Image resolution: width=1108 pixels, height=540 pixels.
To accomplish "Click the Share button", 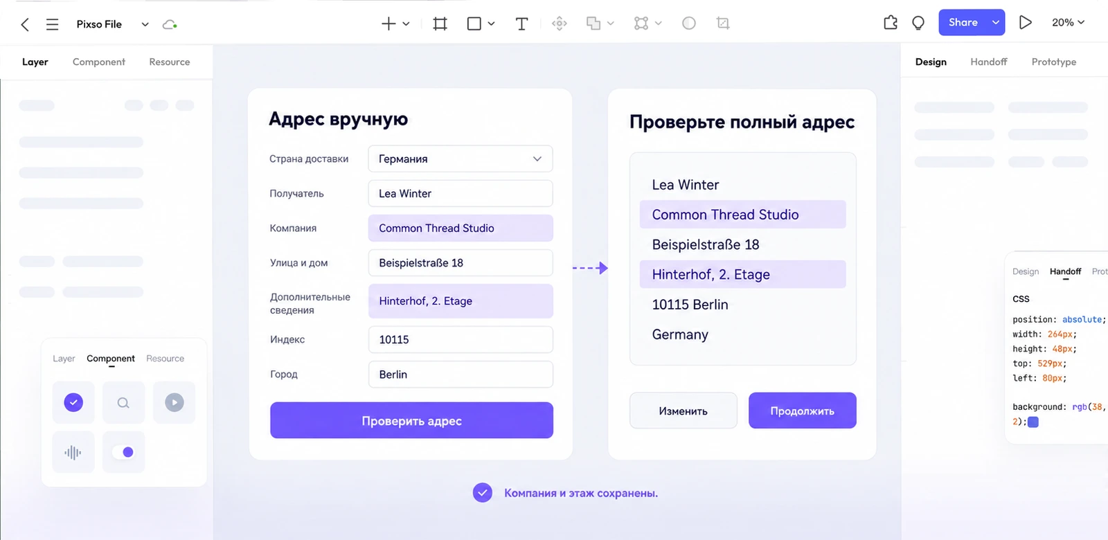I will (x=963, y=23).
